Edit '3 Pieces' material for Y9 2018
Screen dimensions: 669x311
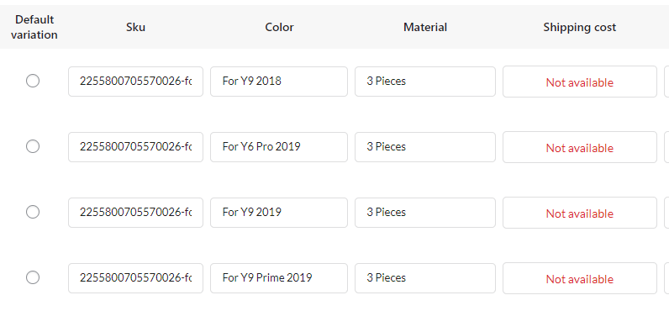point(425,81)
